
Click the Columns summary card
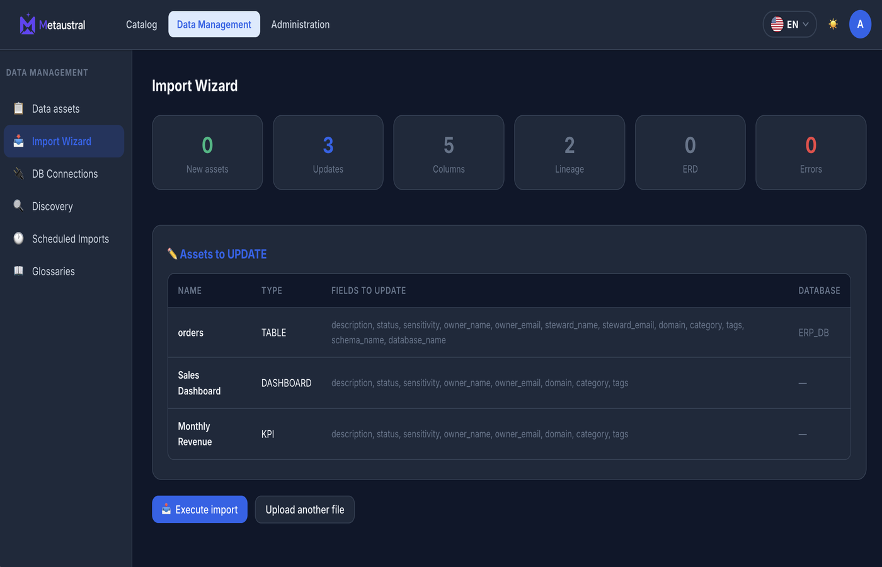449,152
